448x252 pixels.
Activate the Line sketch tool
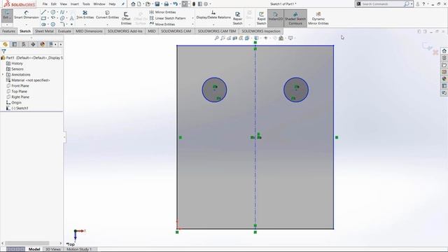[x=43, y=13]
